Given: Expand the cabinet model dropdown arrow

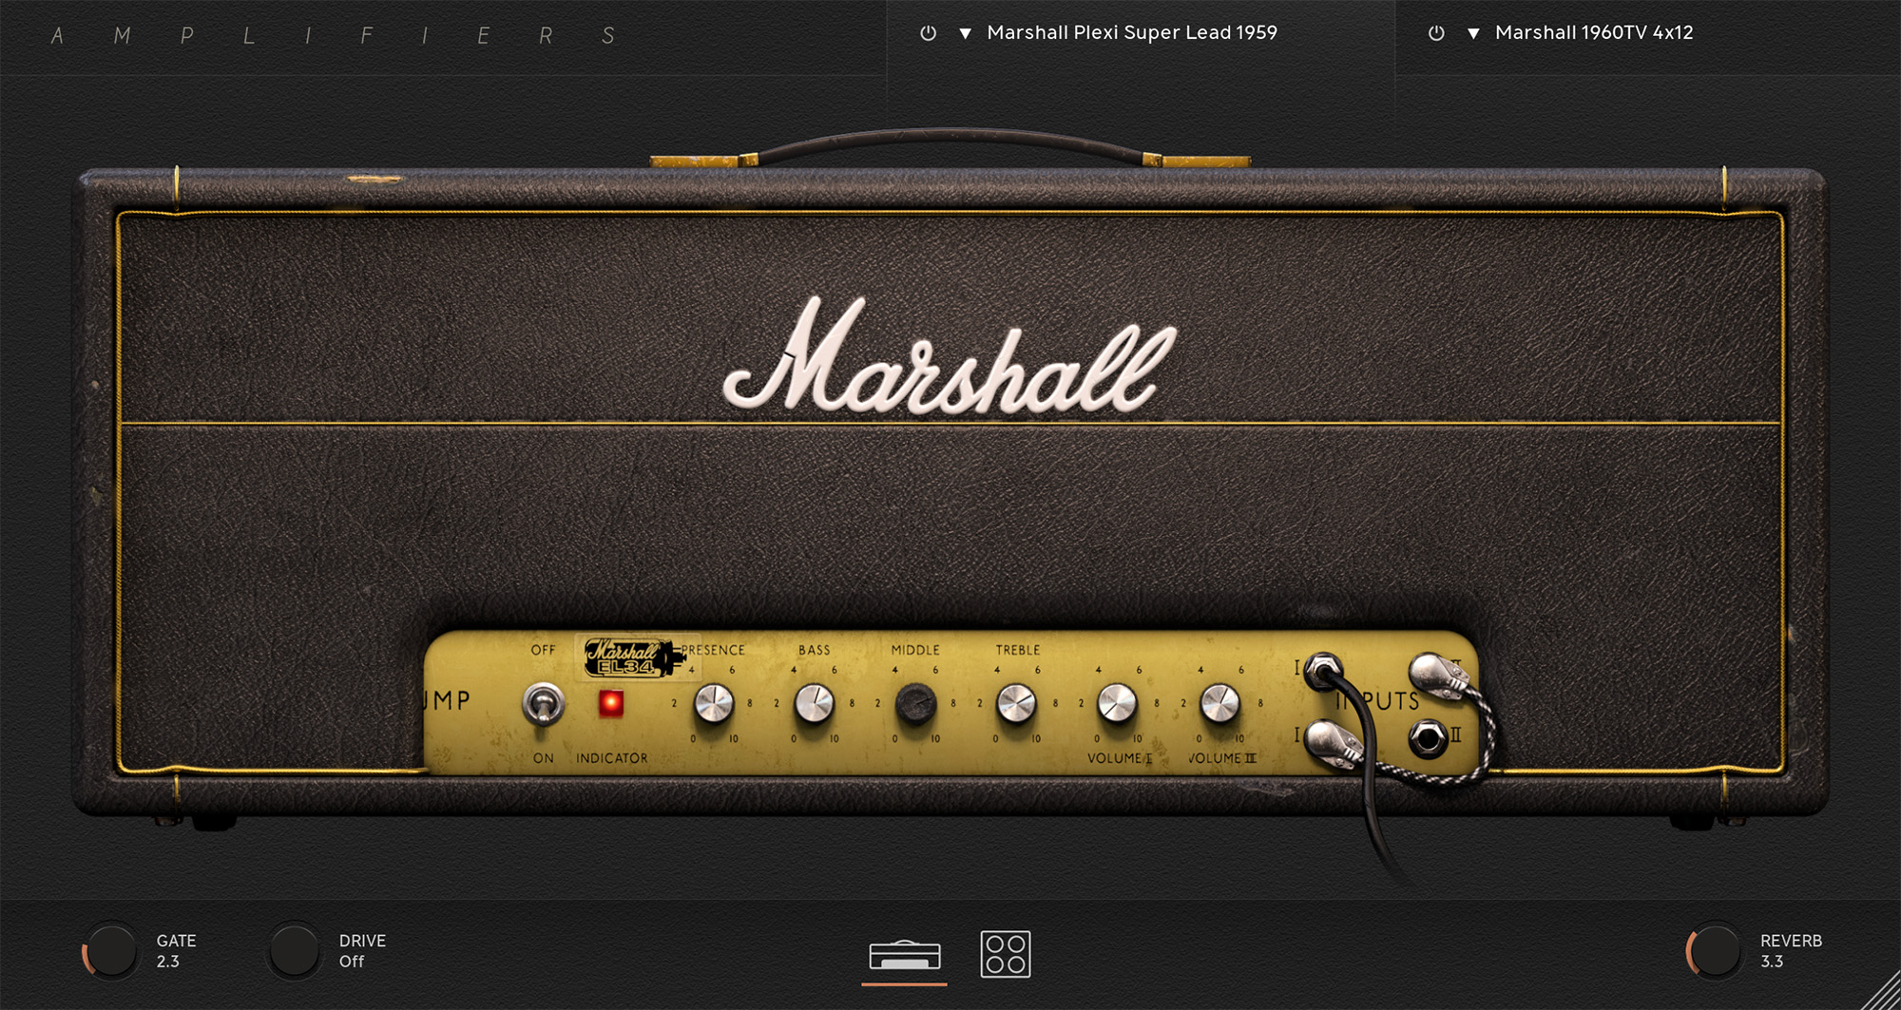Looking at the screenshot, I should pos(1472,33).
